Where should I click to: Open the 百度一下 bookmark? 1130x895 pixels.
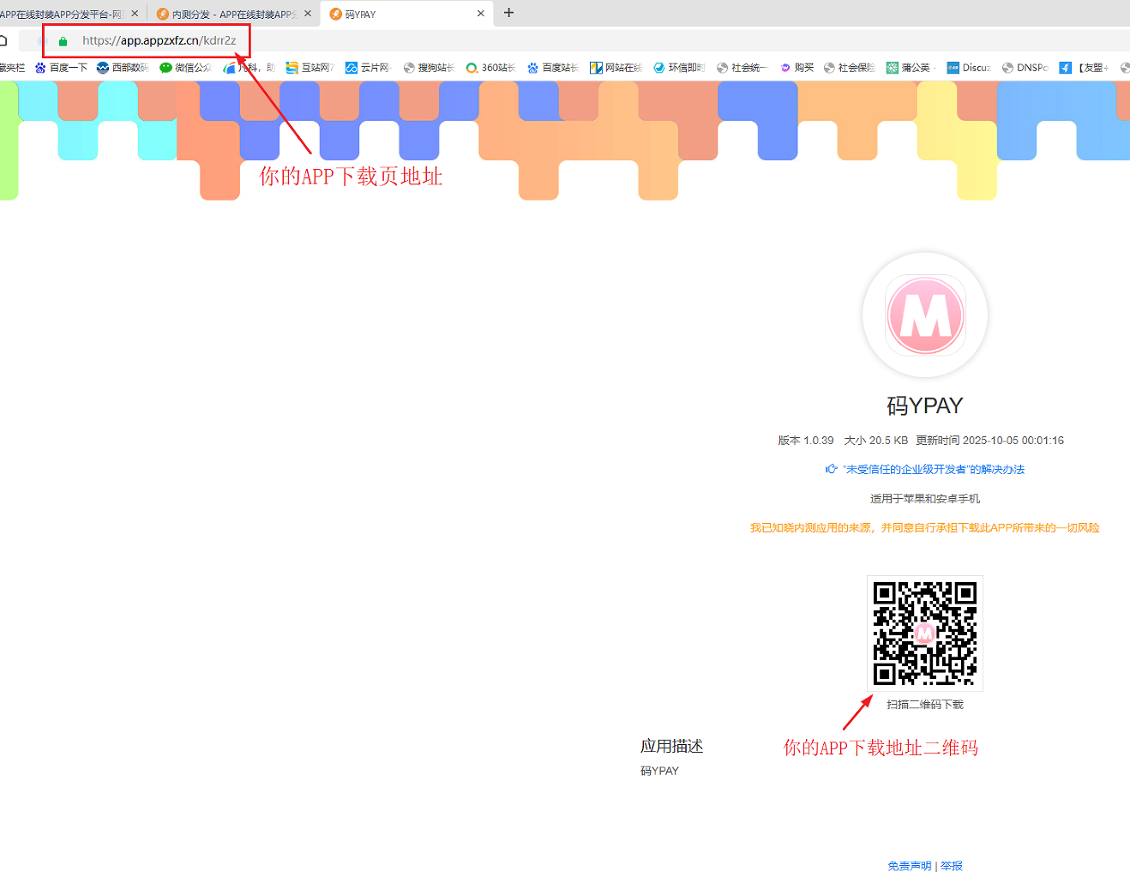(x=61, y=68)
